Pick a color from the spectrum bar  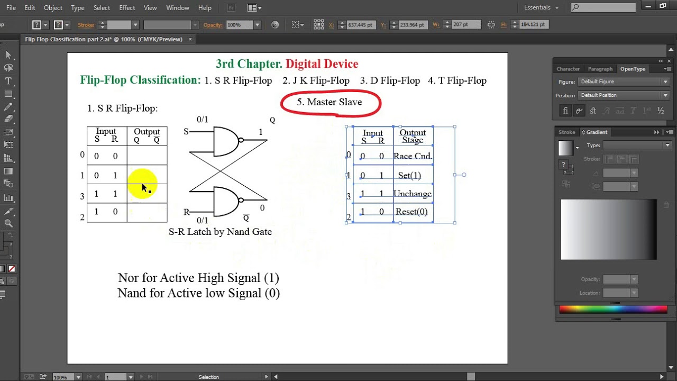click(613, 310)
